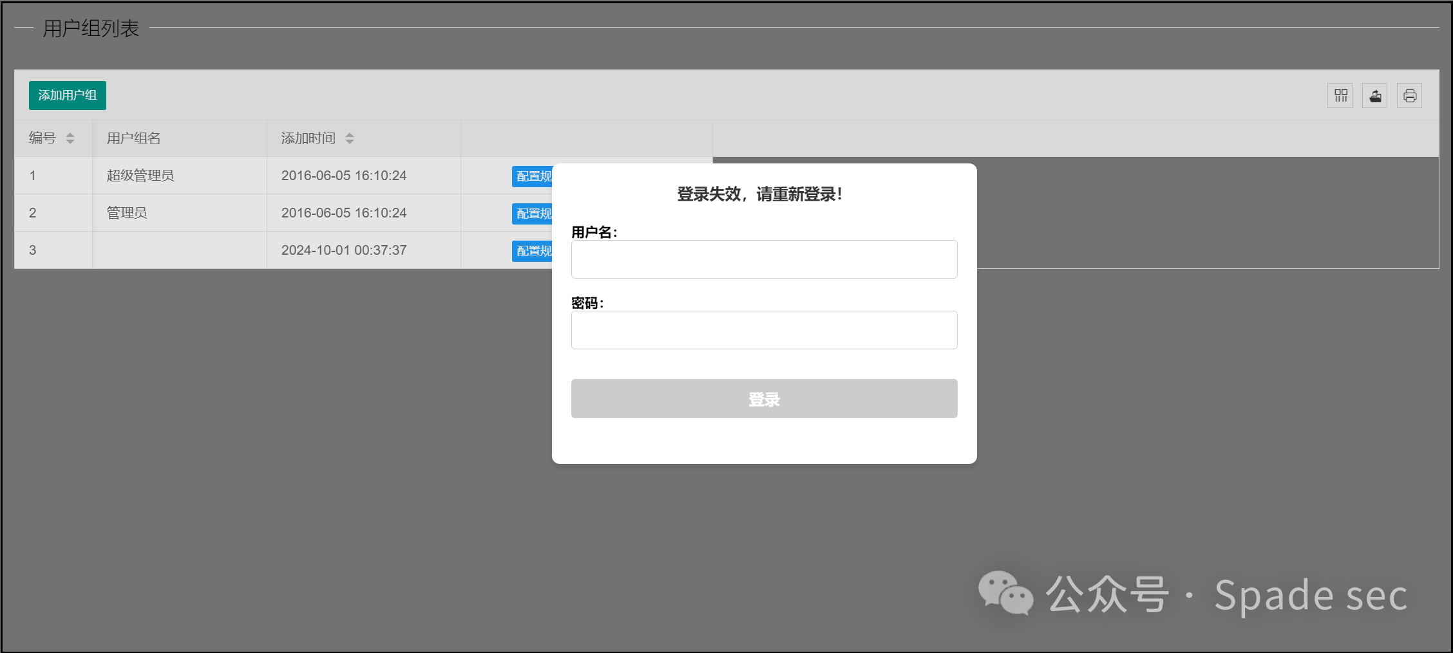Select the 超级管理员 group name cell
The width and height of the screenshot is (1453, 653).
coord(140,176)
